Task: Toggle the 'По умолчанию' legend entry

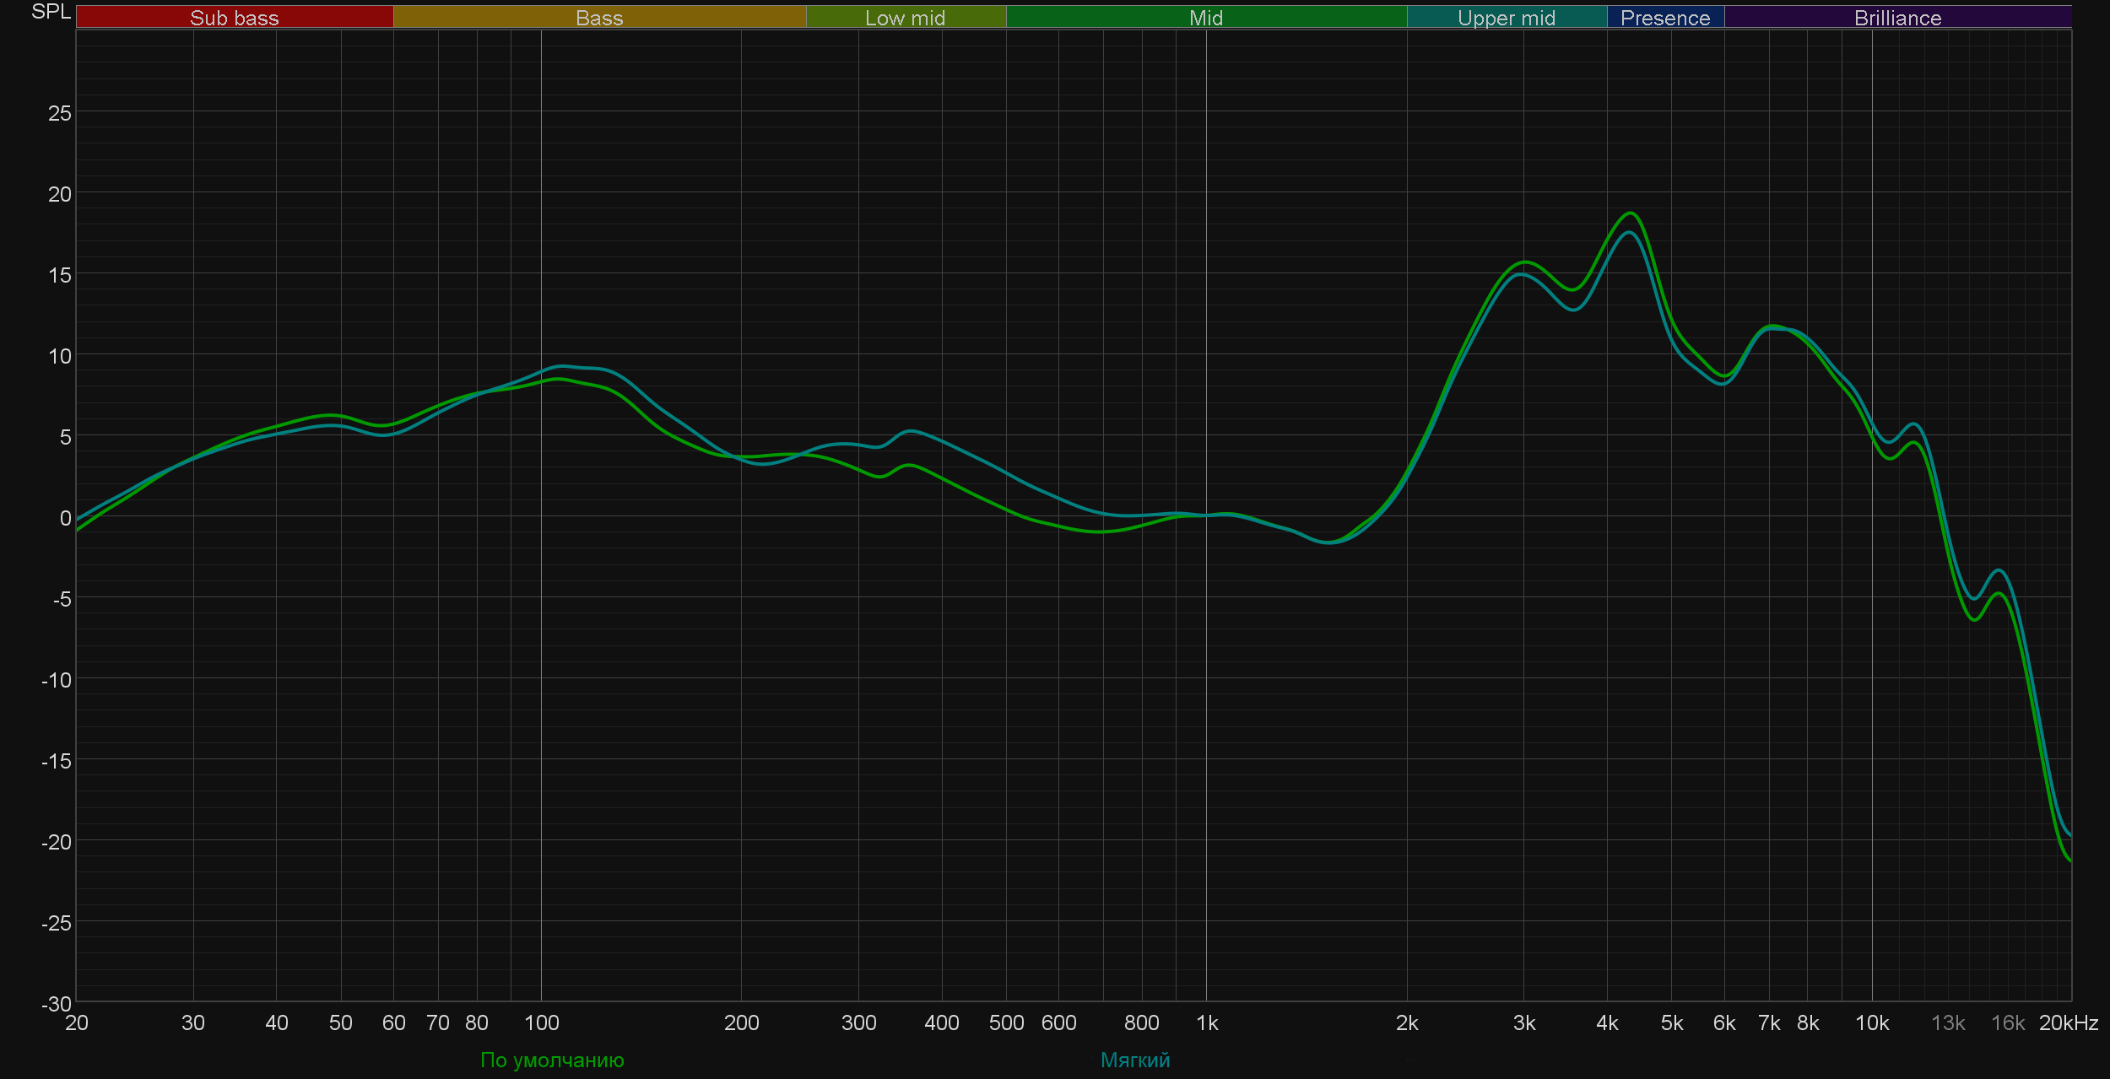Action: (x=552, y=1060)
